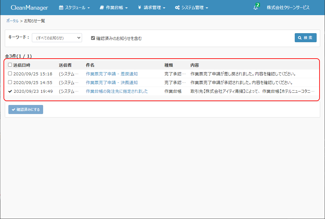Open 作業票完了申請 - 差戻通知 link
Screen dimensions: 325x219
[x=112, y=74]
